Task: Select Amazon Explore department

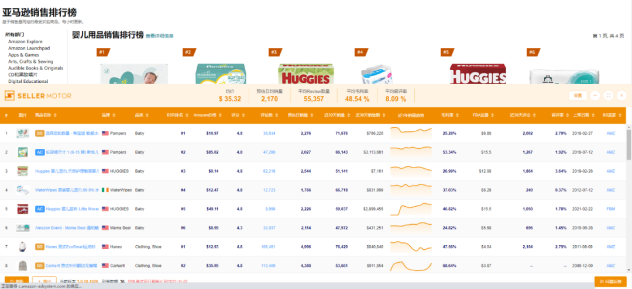Action: pyautogui.click(x=25, y=41)
